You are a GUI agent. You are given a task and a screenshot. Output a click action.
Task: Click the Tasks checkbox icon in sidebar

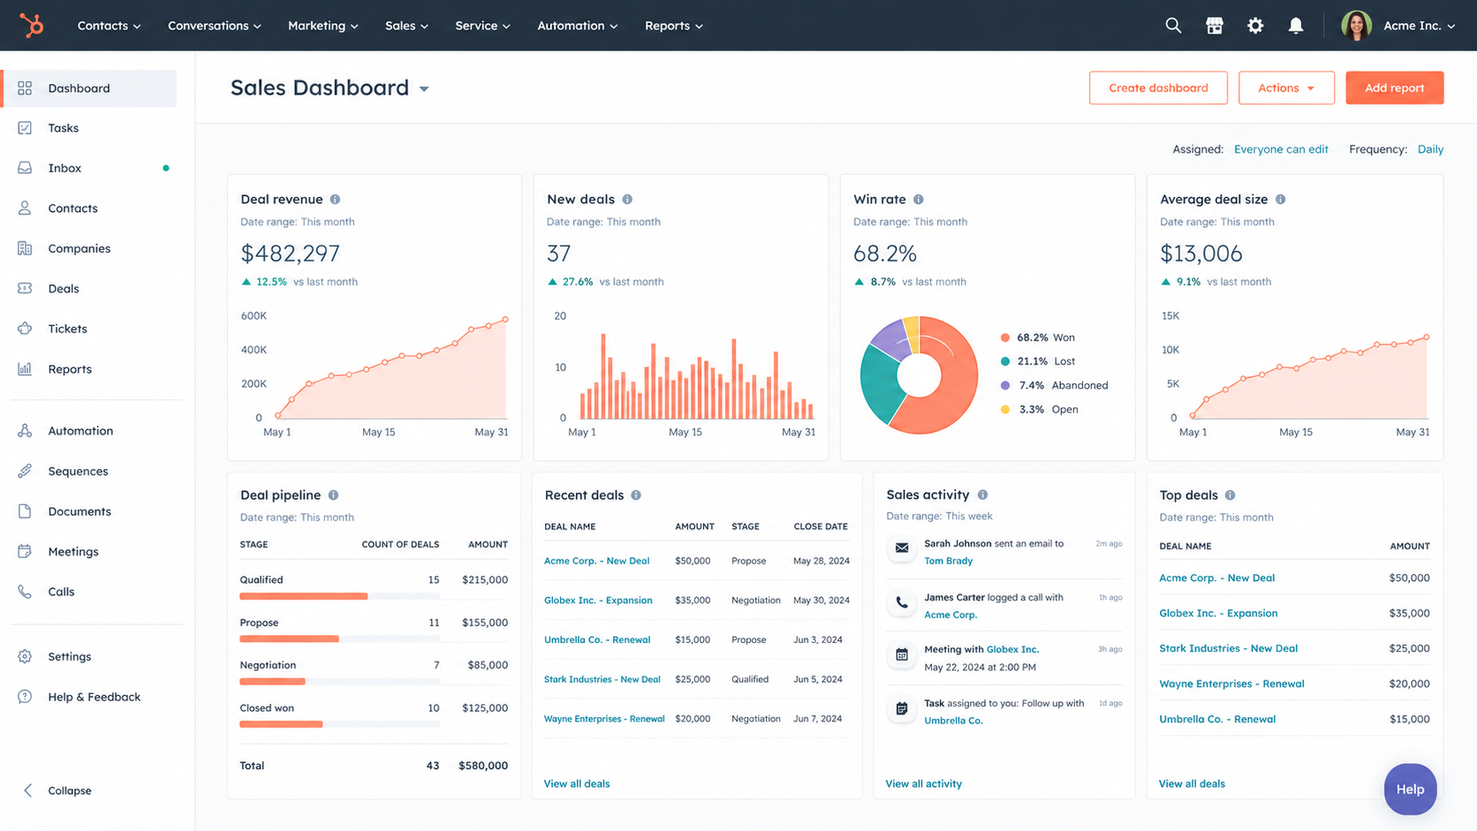(x=25, y=128)
